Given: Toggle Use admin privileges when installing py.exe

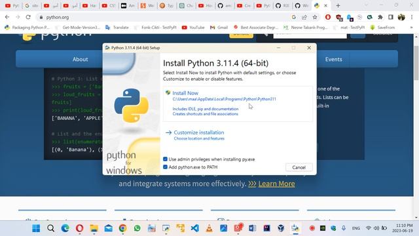Looking at the screenshot, I should [165, 159].
